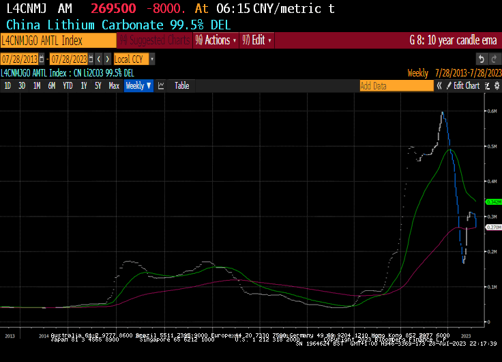502x362 pixels.
Task: Expand the Local CCY currency dropdown
Action: [151, 59]
